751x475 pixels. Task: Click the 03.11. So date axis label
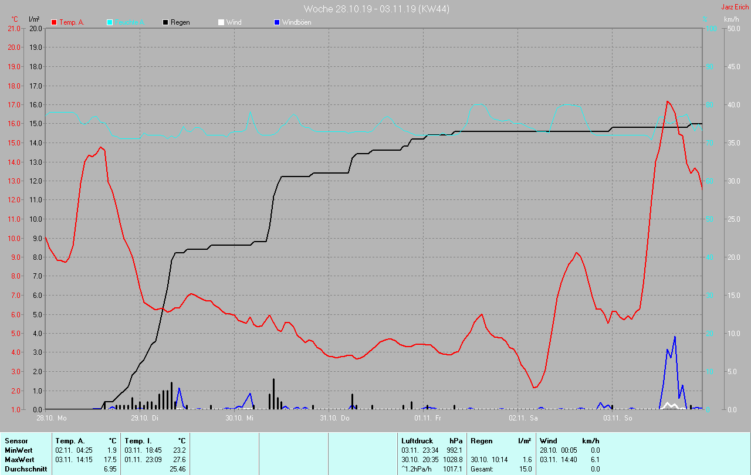click(x=618, y=418)
